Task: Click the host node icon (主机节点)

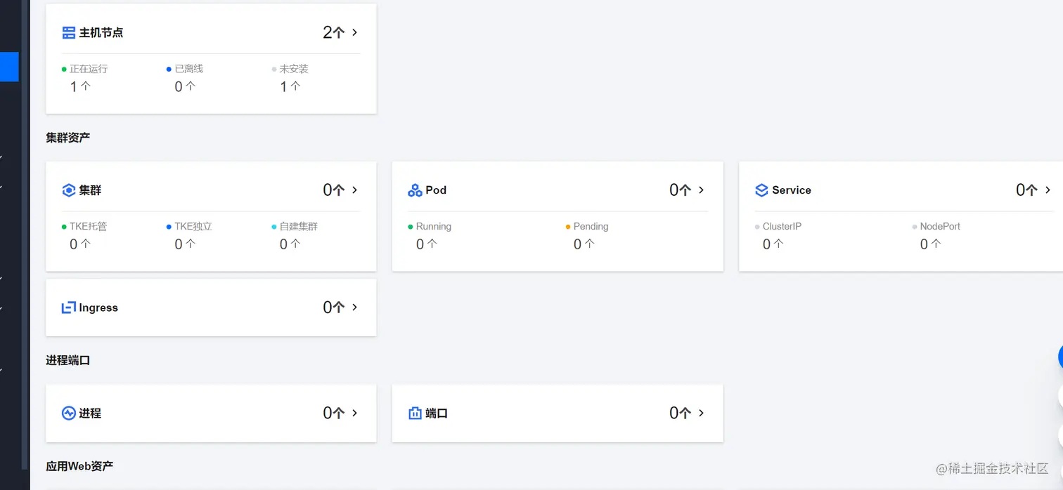Action: [x=68, y=32]
